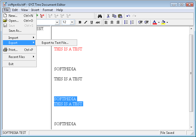This screenshot has height=137, width=196.
Task: Open the font name dropdown arrow
Action: 57,22
